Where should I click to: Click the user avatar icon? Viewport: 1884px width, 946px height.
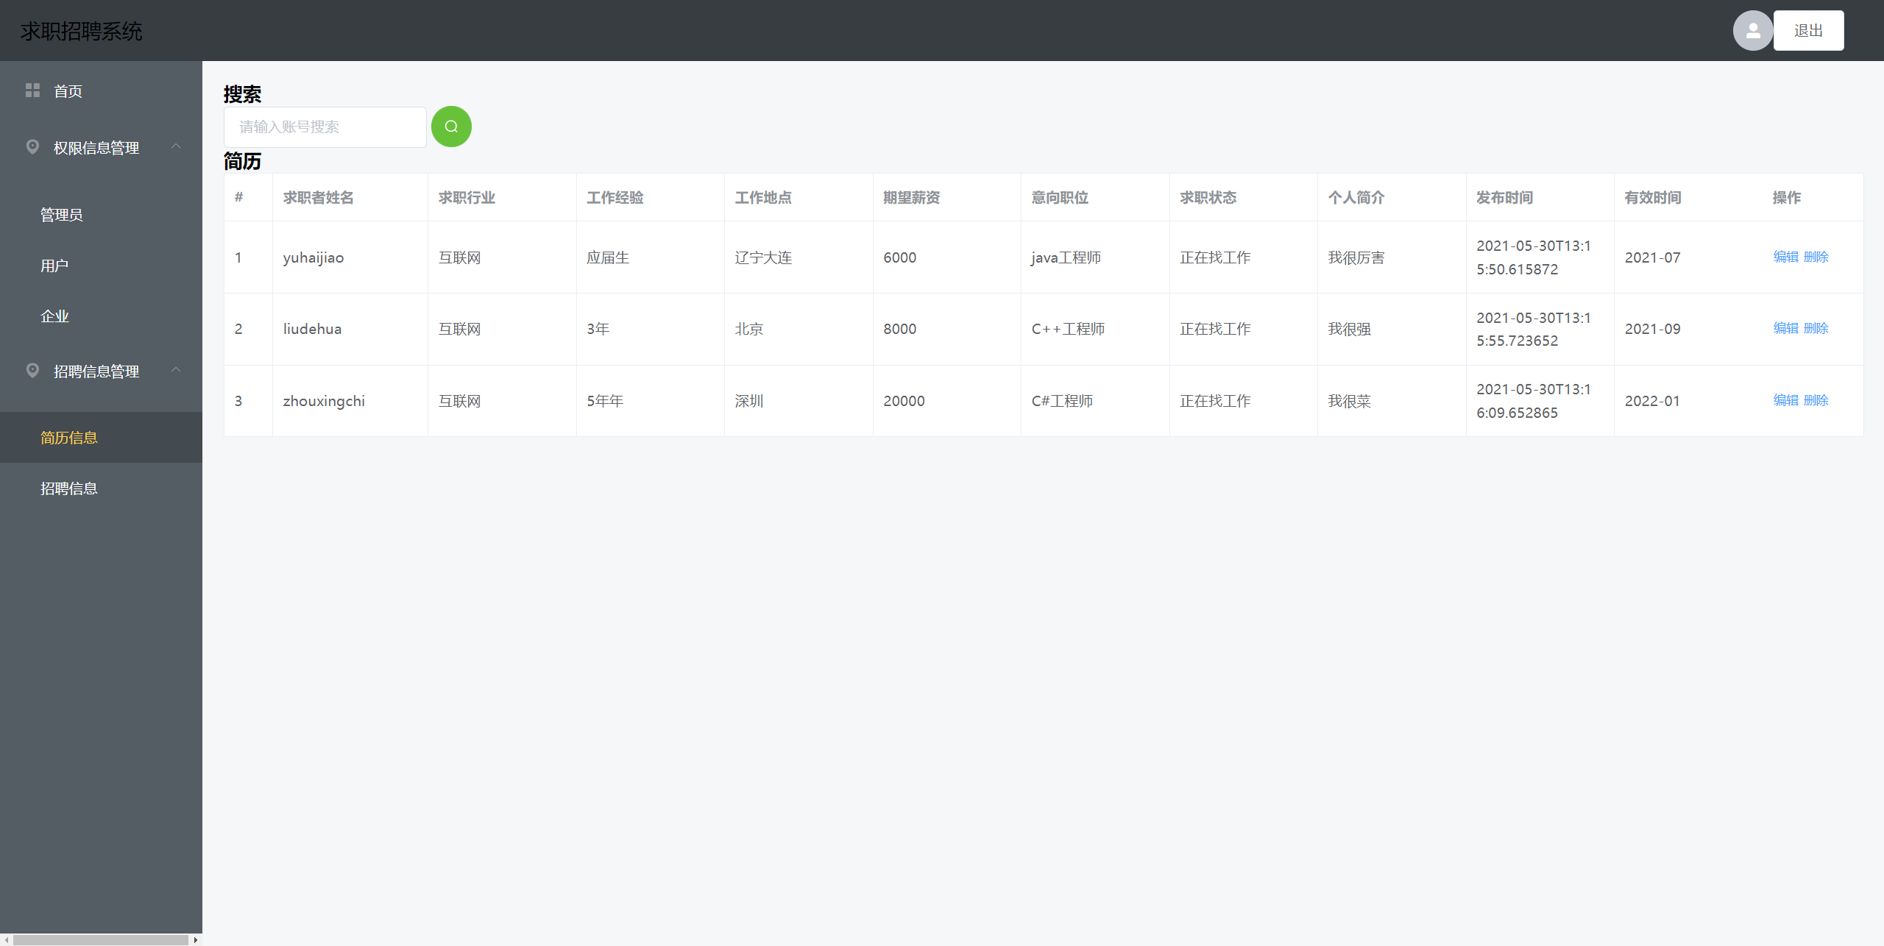(x=1752, y=31)
